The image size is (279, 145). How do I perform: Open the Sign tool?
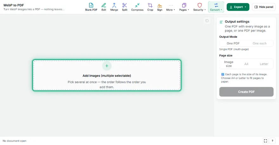pyautogui.click(x=159, y=7)
